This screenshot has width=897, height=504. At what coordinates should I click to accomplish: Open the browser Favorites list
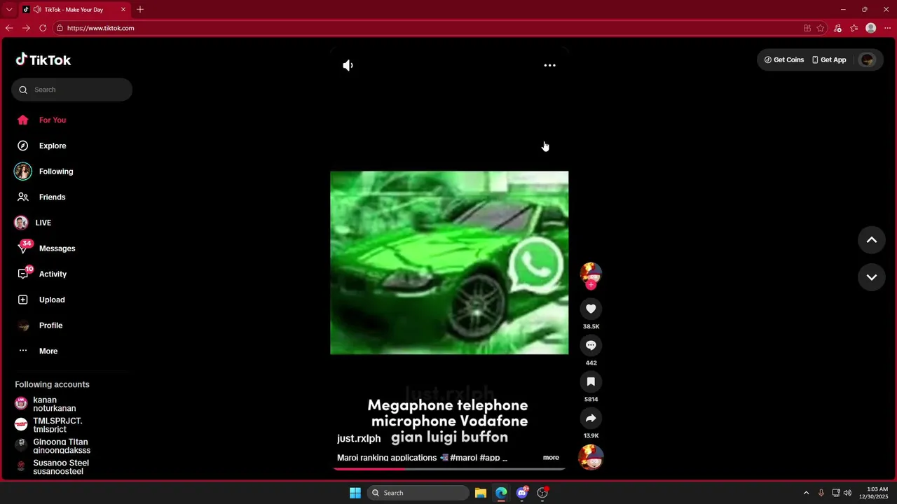854,28
